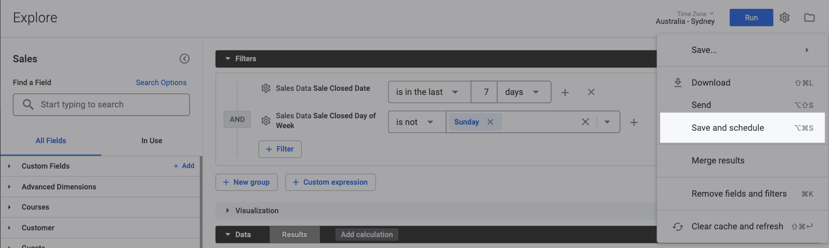Click the search magnifier icon
The image size is (829, 248).
[x=28, y=104]
